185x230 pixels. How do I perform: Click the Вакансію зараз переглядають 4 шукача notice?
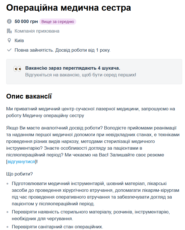click(73, 68)
